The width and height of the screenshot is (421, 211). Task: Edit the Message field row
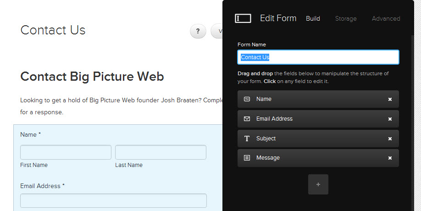click(x=318, y=158)
